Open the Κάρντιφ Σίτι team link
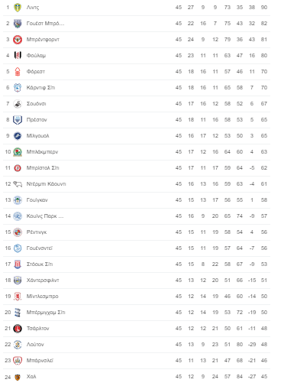Image resolution: width=281 pixels, height=386 pixels. pos(40,88)
